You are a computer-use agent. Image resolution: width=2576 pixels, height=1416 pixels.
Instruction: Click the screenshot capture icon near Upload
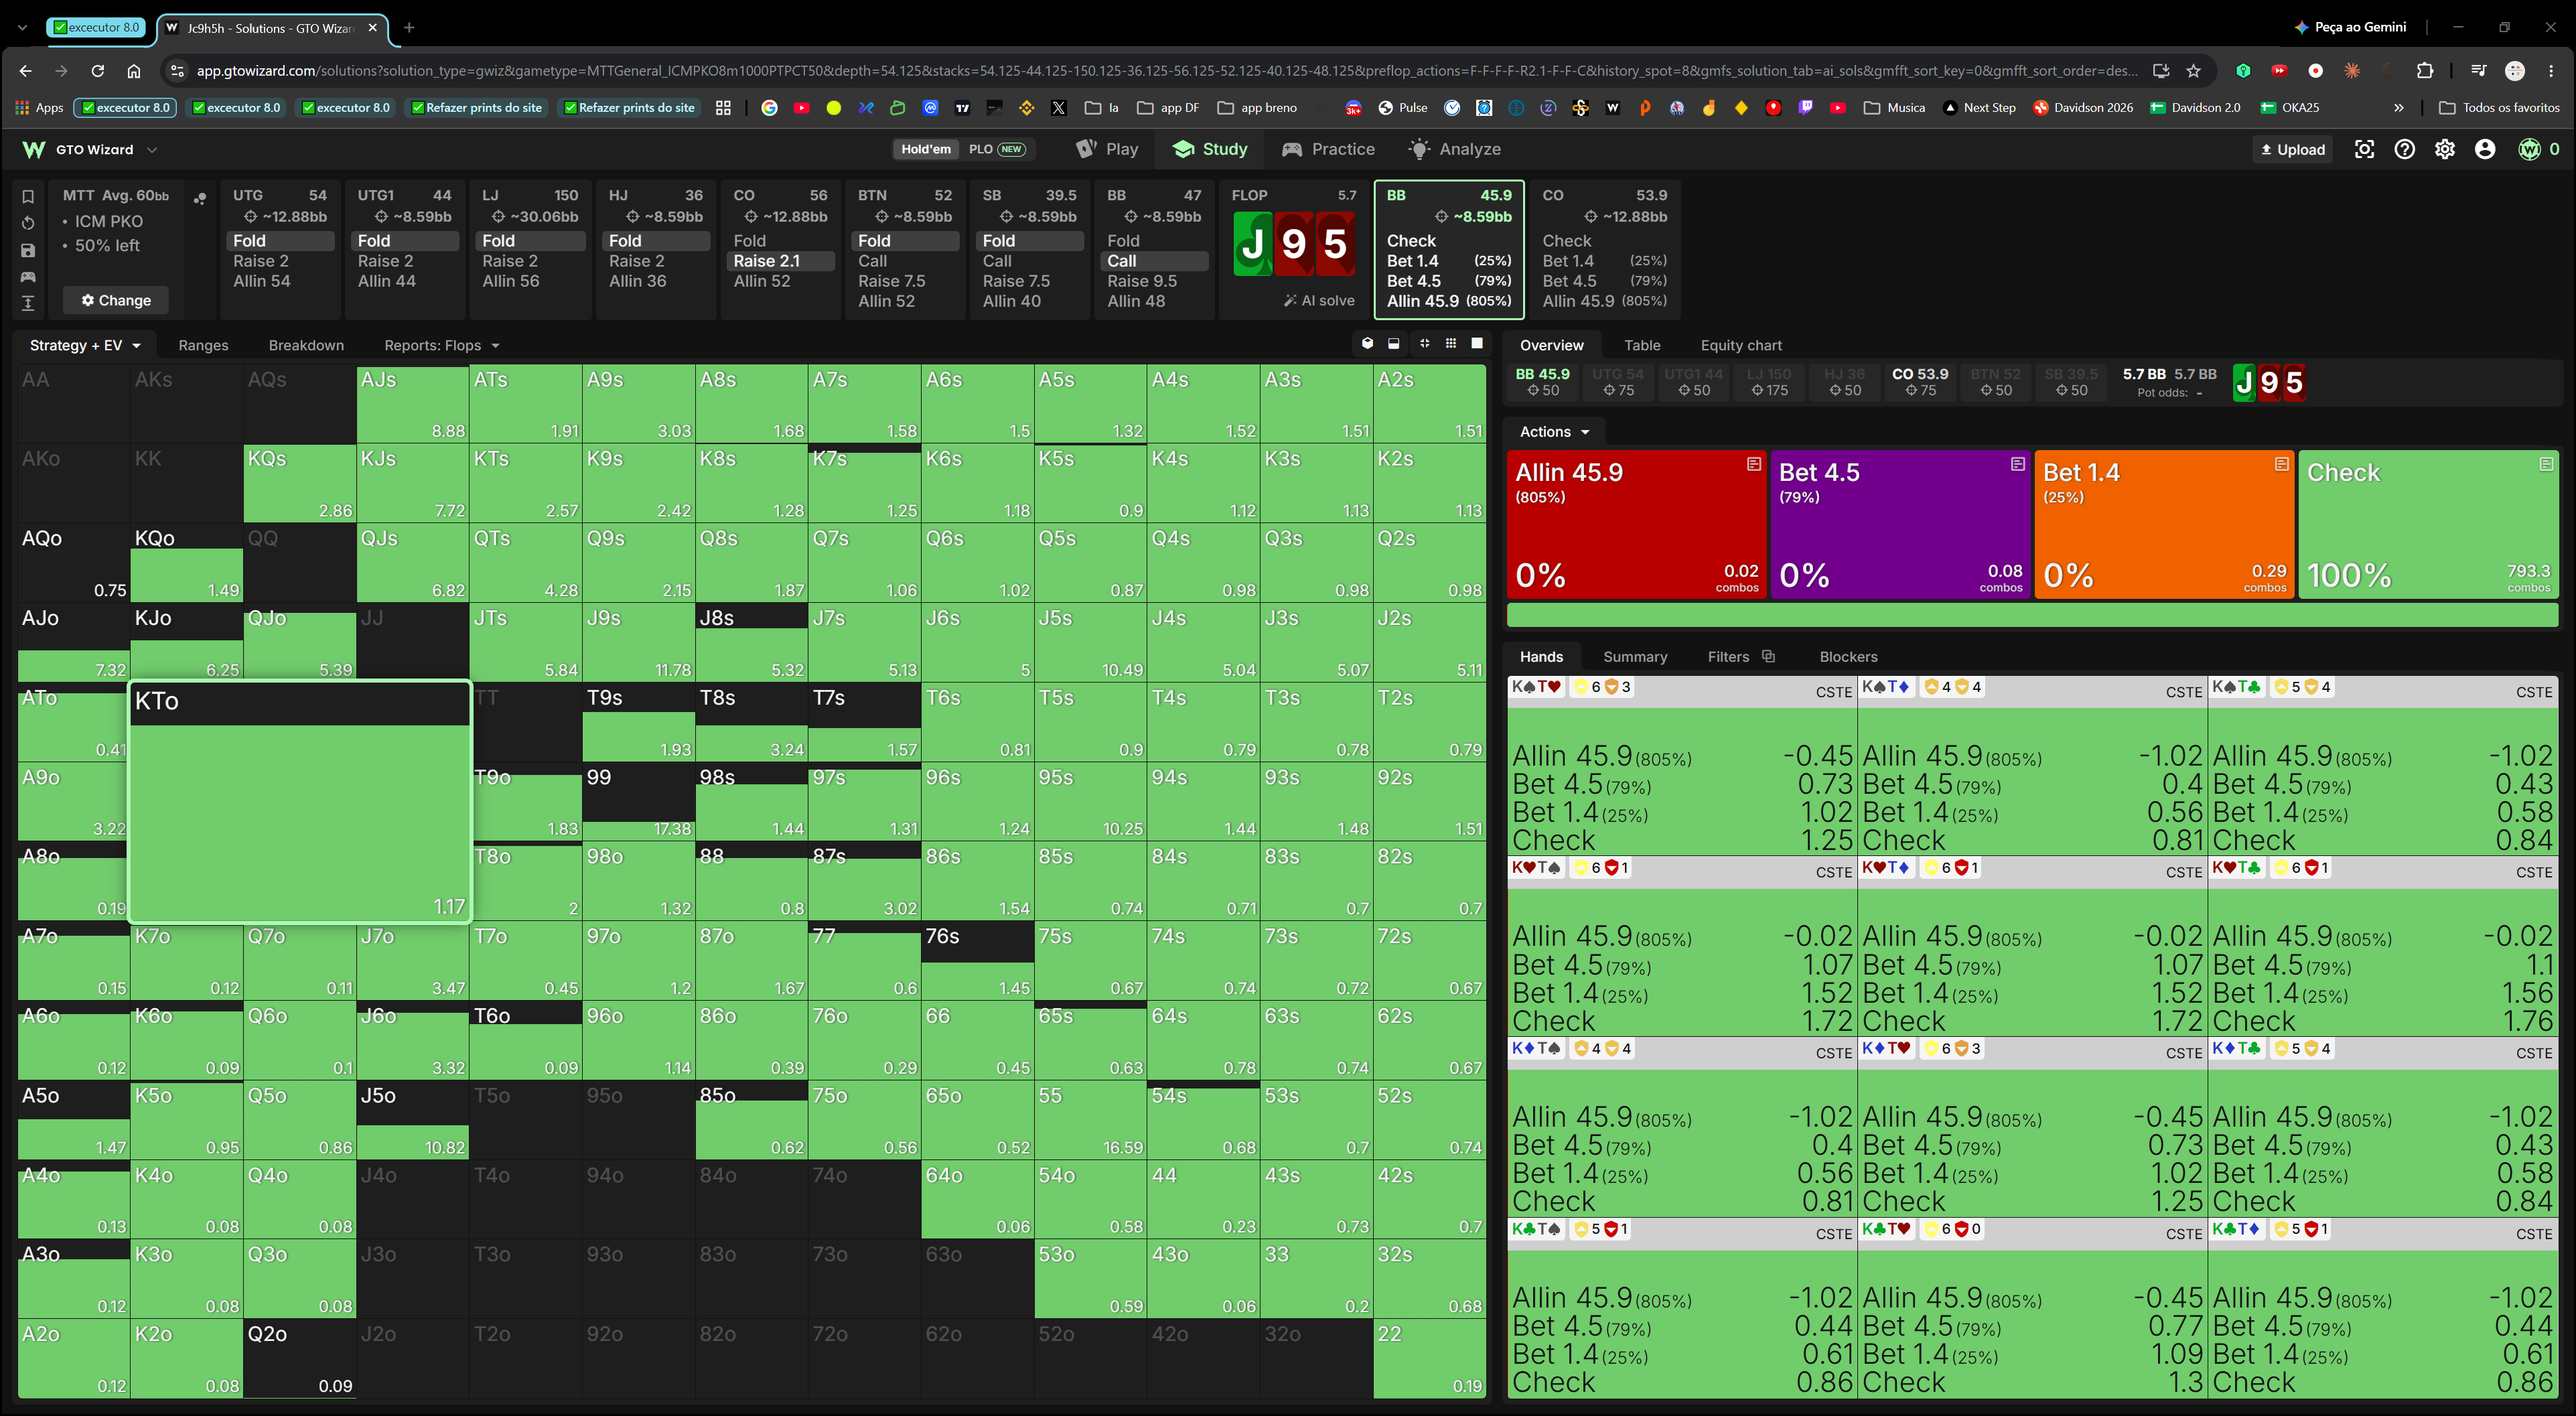coord(2364,149)
